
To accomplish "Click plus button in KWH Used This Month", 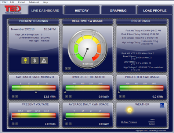I will tap(66, 97).
